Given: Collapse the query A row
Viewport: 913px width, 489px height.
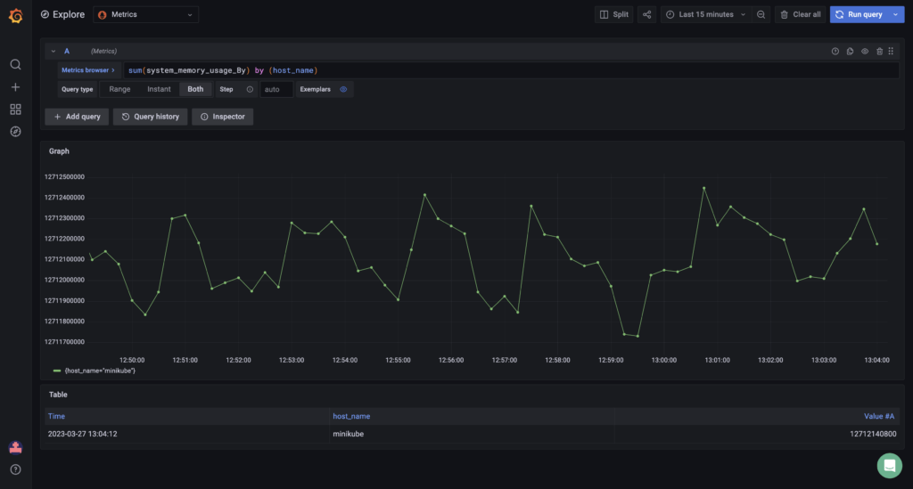Looking at the screenshot, I should pyautogui.click(x=53, y=51).
